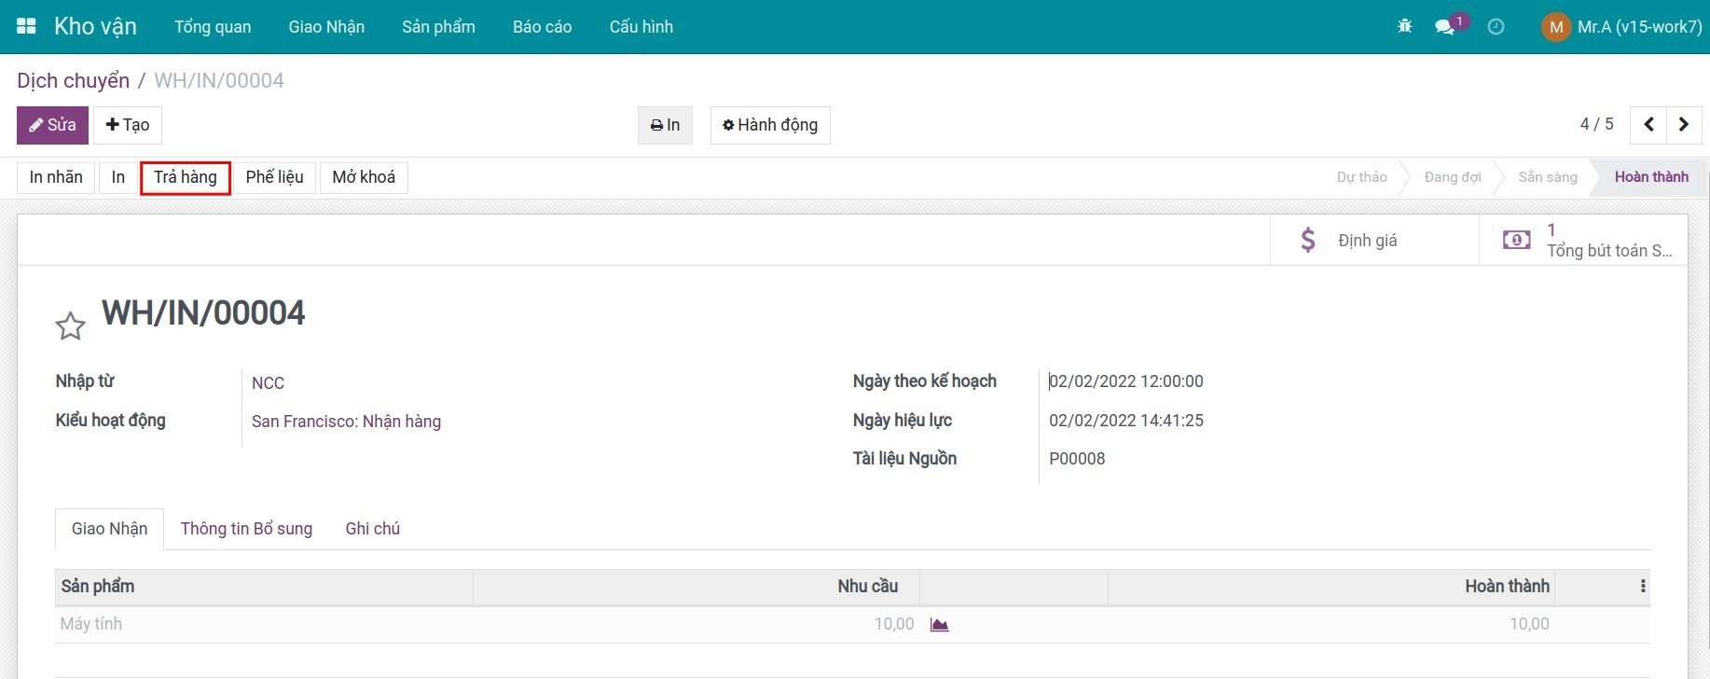Open the Báo cáo menu
The width and height of the screenshot is (1710, 679).
pos(542,27)
